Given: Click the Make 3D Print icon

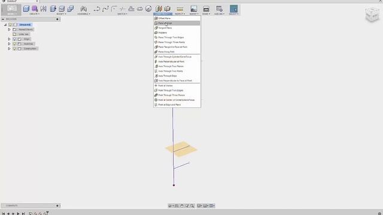Looking at the screenshot, I should coord(206,9).
